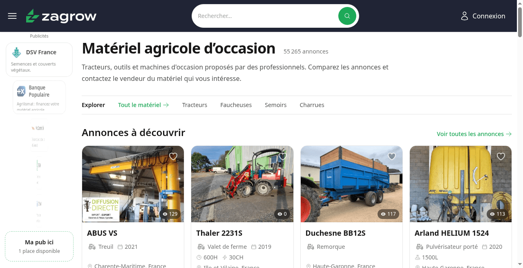Viewport: 523px width, 268px height.
Task: Open the hamburger navigation menu
Action: coord(12,16)
